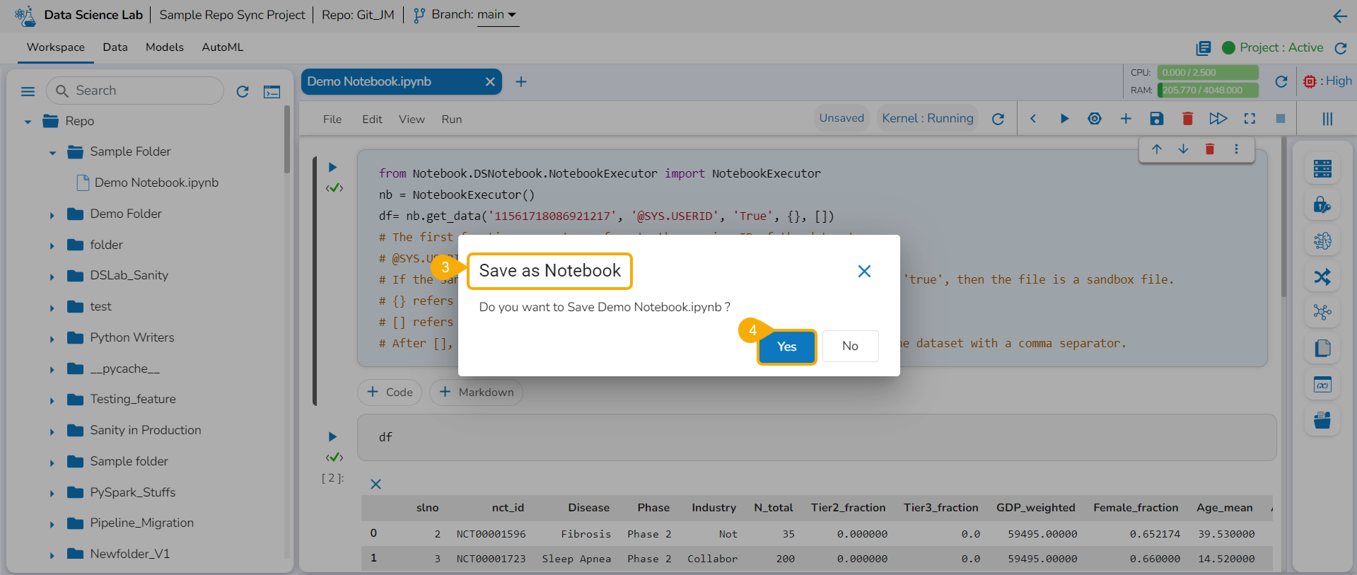Expand the Python Writers folder
The image size is (1357, 575).
click(x=52, y=338)
